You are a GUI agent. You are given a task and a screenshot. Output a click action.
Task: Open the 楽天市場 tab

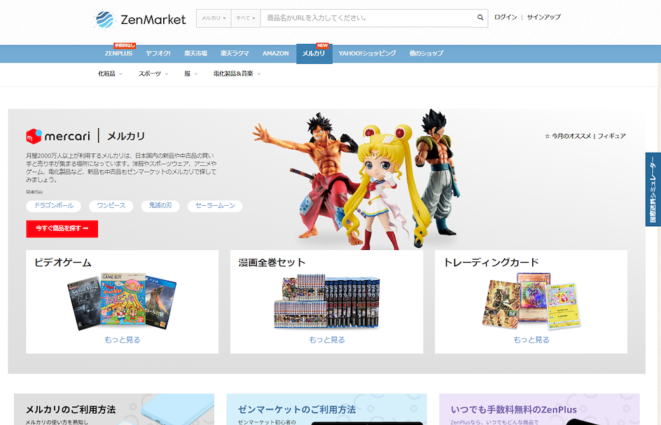(x=195, y=53)
